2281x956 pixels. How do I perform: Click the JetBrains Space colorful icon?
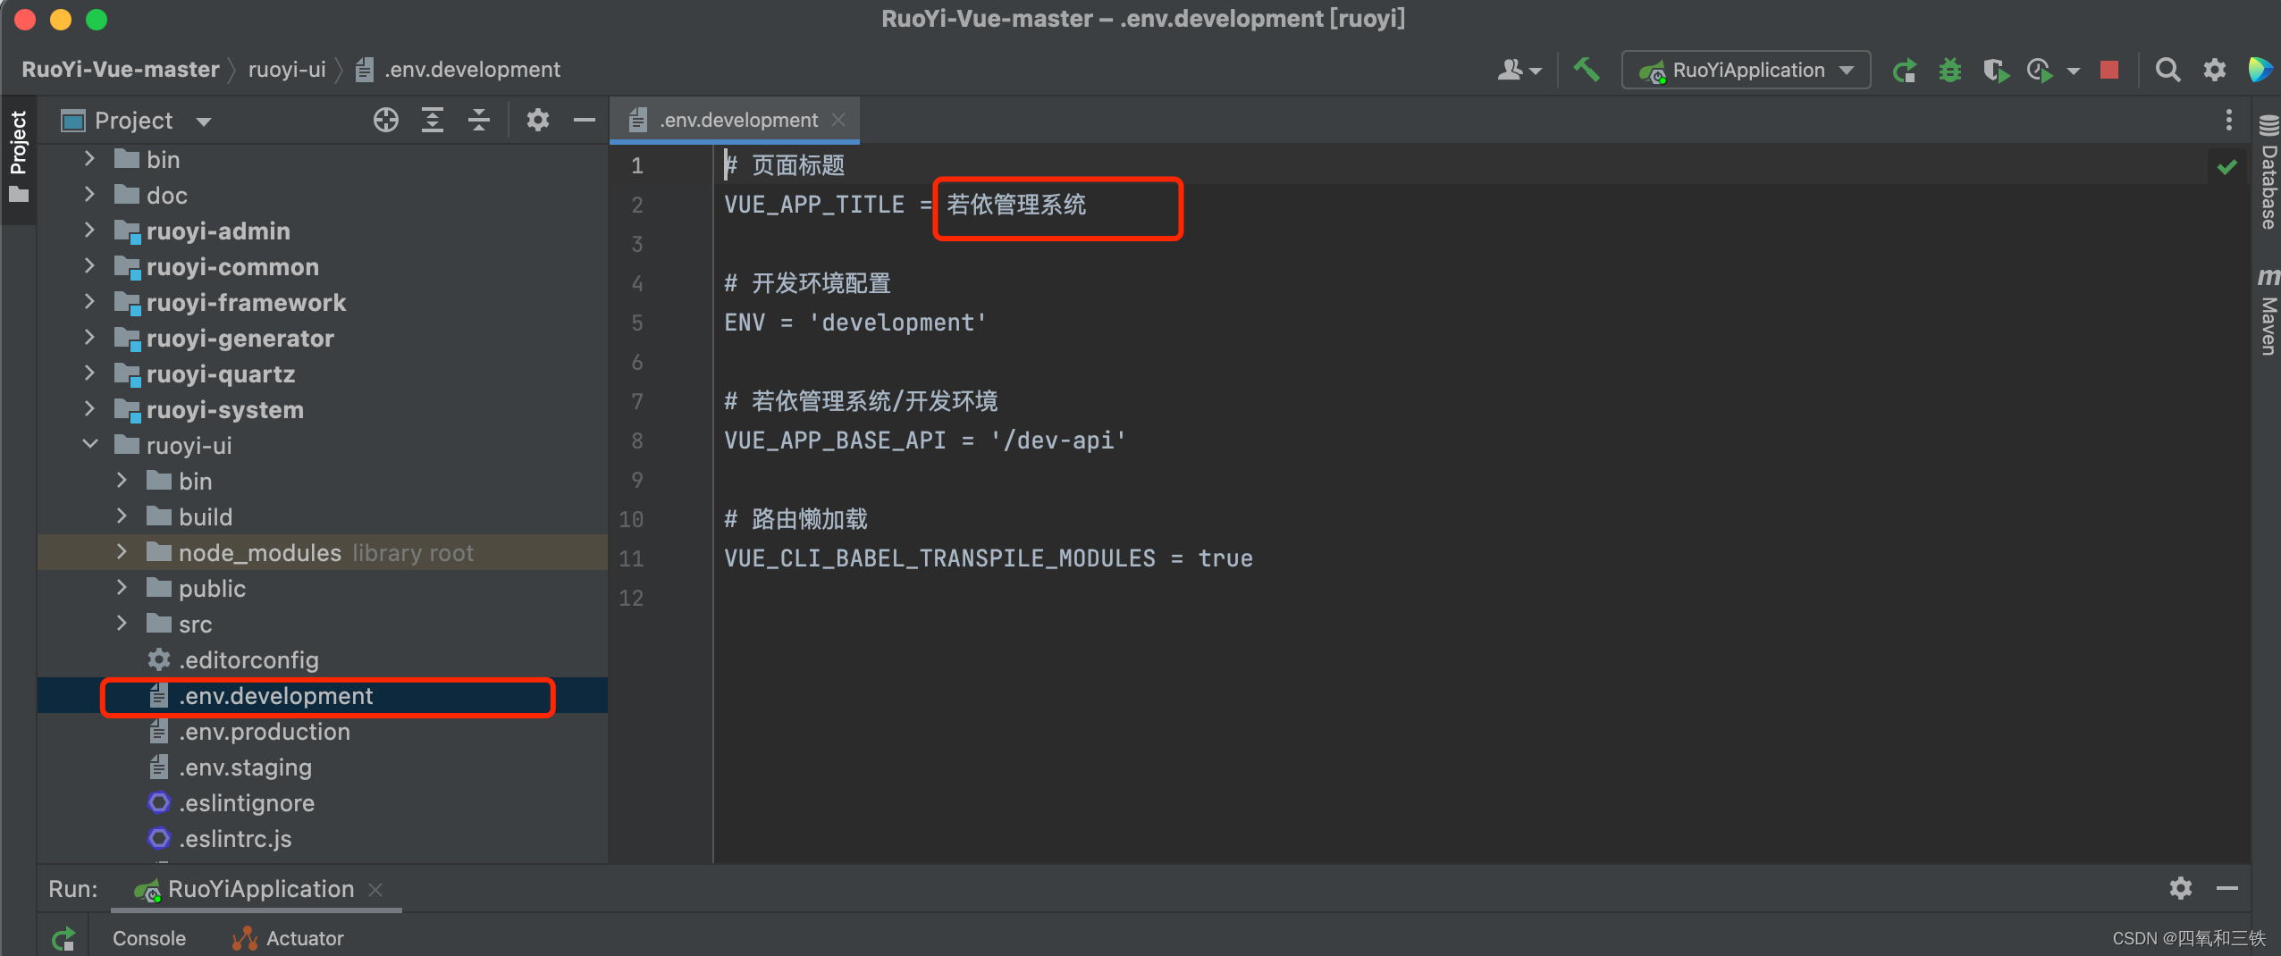point(2260,70)
